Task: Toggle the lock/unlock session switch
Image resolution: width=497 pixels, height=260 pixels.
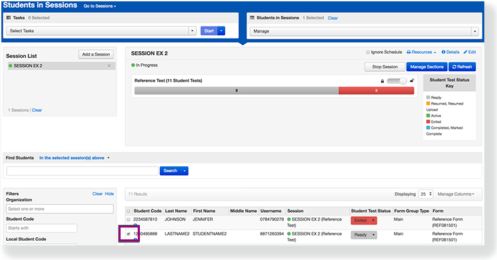Action: pos(397,81)
